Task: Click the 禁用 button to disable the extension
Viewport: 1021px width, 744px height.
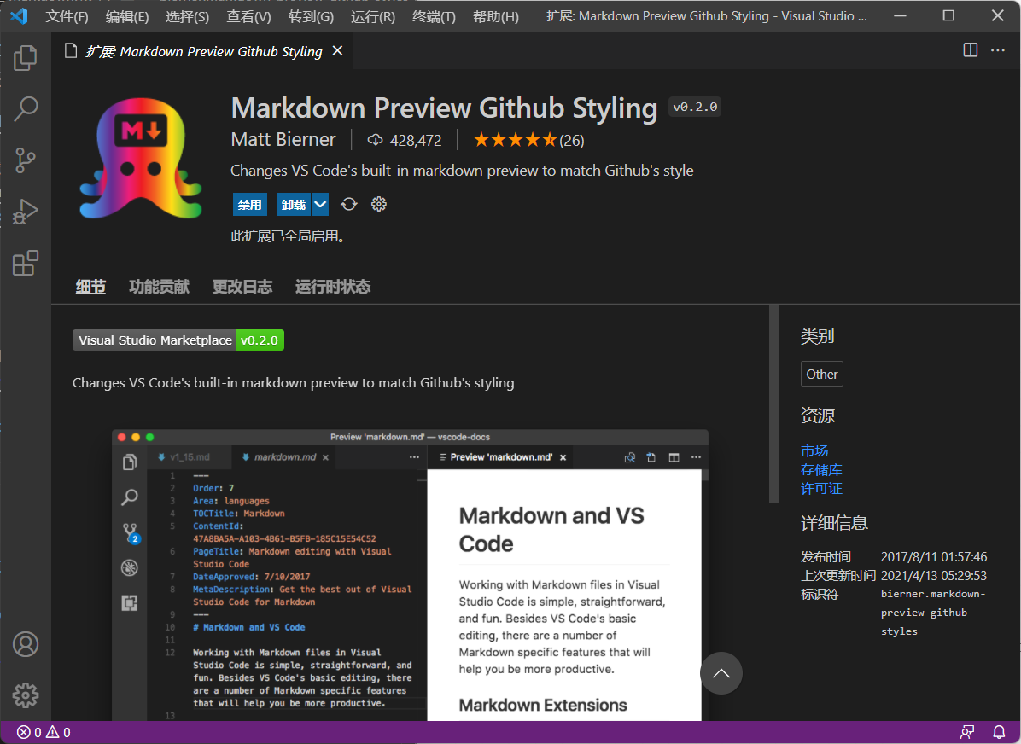Action: [x=249, y=204]
